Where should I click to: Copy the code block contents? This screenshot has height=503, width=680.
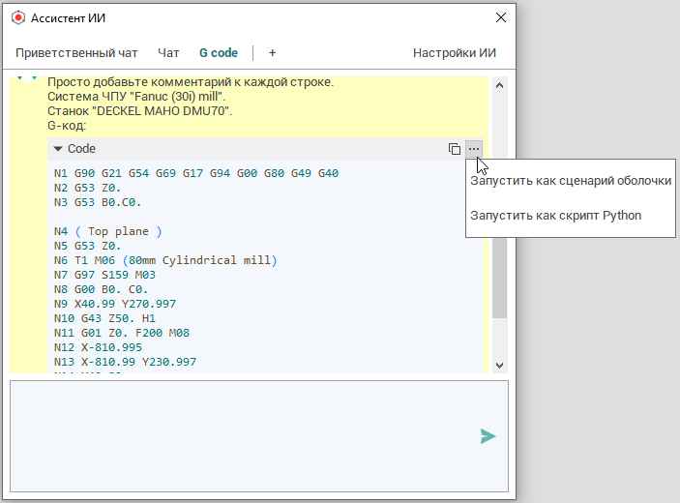click(455, 149)
